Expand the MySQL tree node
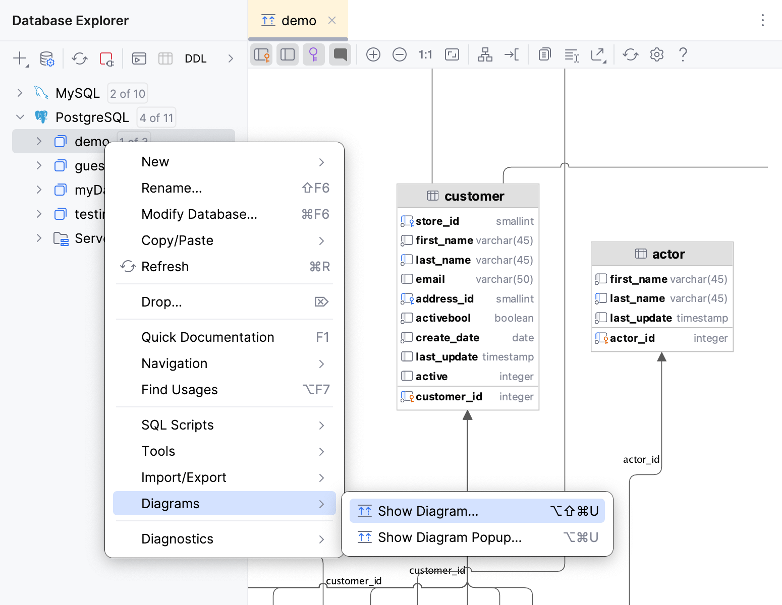The height and width of the screenshot is (605, 782). point(20,93)
